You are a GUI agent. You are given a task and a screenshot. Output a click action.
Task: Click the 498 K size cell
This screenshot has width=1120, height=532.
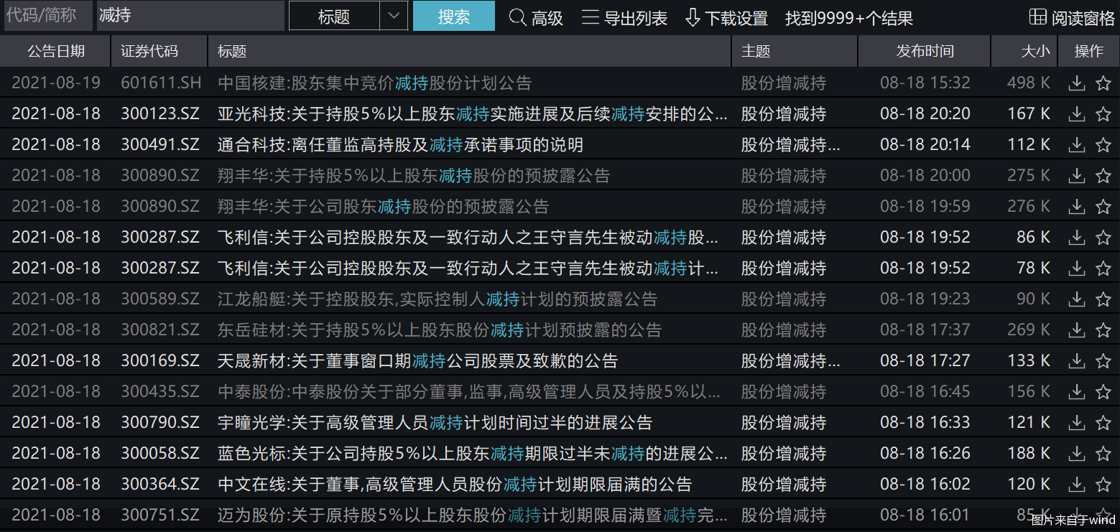pyautogui.click(x=1028, y=83)
